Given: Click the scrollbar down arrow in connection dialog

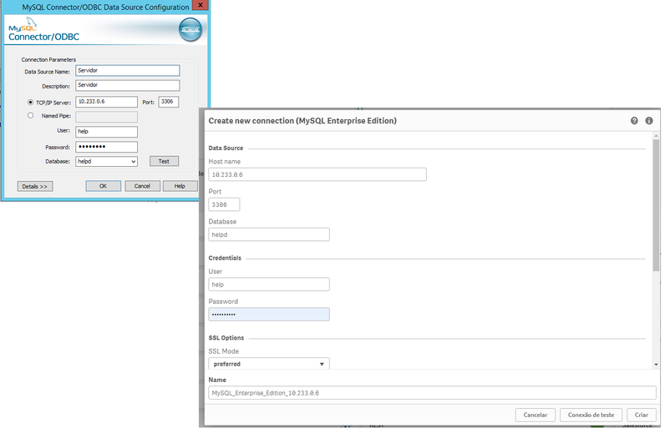Looking at the screenshot, I should [x=656, y=365].
